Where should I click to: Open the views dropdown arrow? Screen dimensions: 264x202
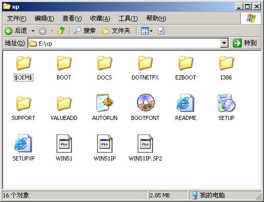[x=151, y=31]
